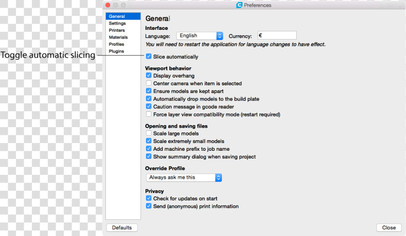Uncheck Scale extremely small models
The height and width of the screenshot is (236, 406).
click(x=149, y=141)
